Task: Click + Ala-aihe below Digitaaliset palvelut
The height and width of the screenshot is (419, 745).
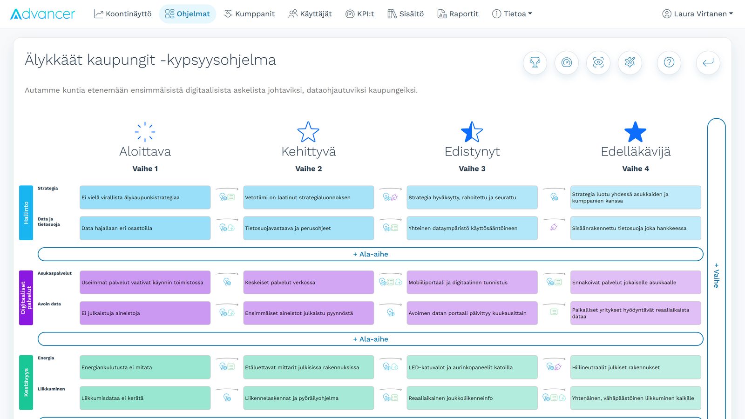Action: tap(370, 339)
